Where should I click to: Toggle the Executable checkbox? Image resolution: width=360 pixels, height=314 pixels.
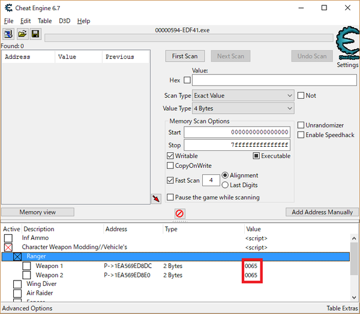[x=256, y=156]
